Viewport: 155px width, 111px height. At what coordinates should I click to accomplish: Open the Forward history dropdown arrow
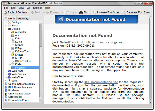[63, 12]
